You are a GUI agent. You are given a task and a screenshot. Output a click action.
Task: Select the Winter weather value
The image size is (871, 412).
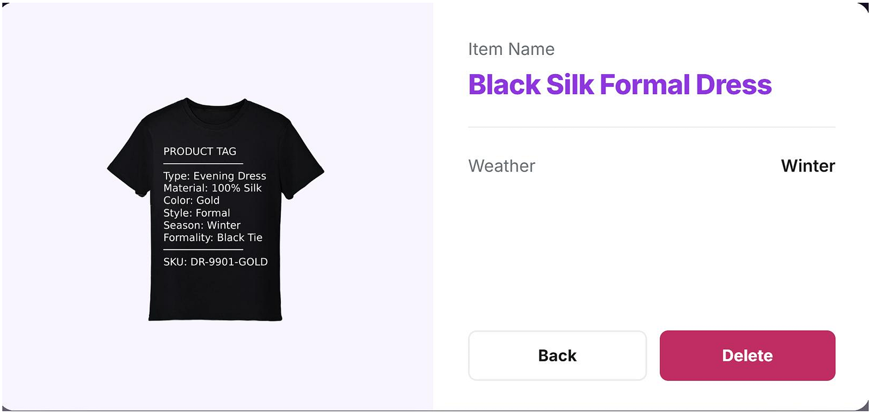point(807,165)
